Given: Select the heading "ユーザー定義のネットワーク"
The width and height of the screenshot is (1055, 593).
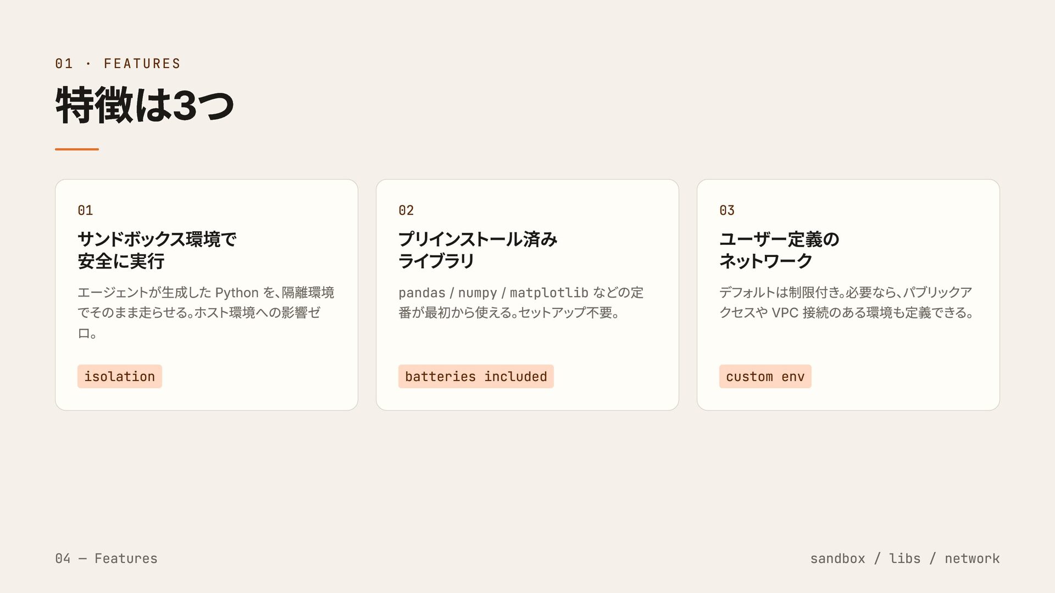Looking at the screenshot, I should tap(779, 250).
